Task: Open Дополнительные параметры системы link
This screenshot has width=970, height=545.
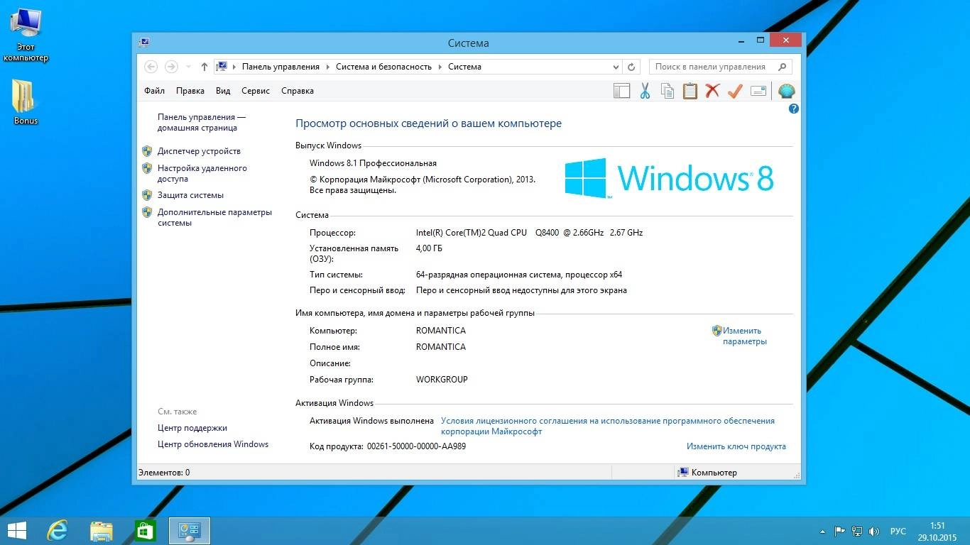Action: click(214, 217)
